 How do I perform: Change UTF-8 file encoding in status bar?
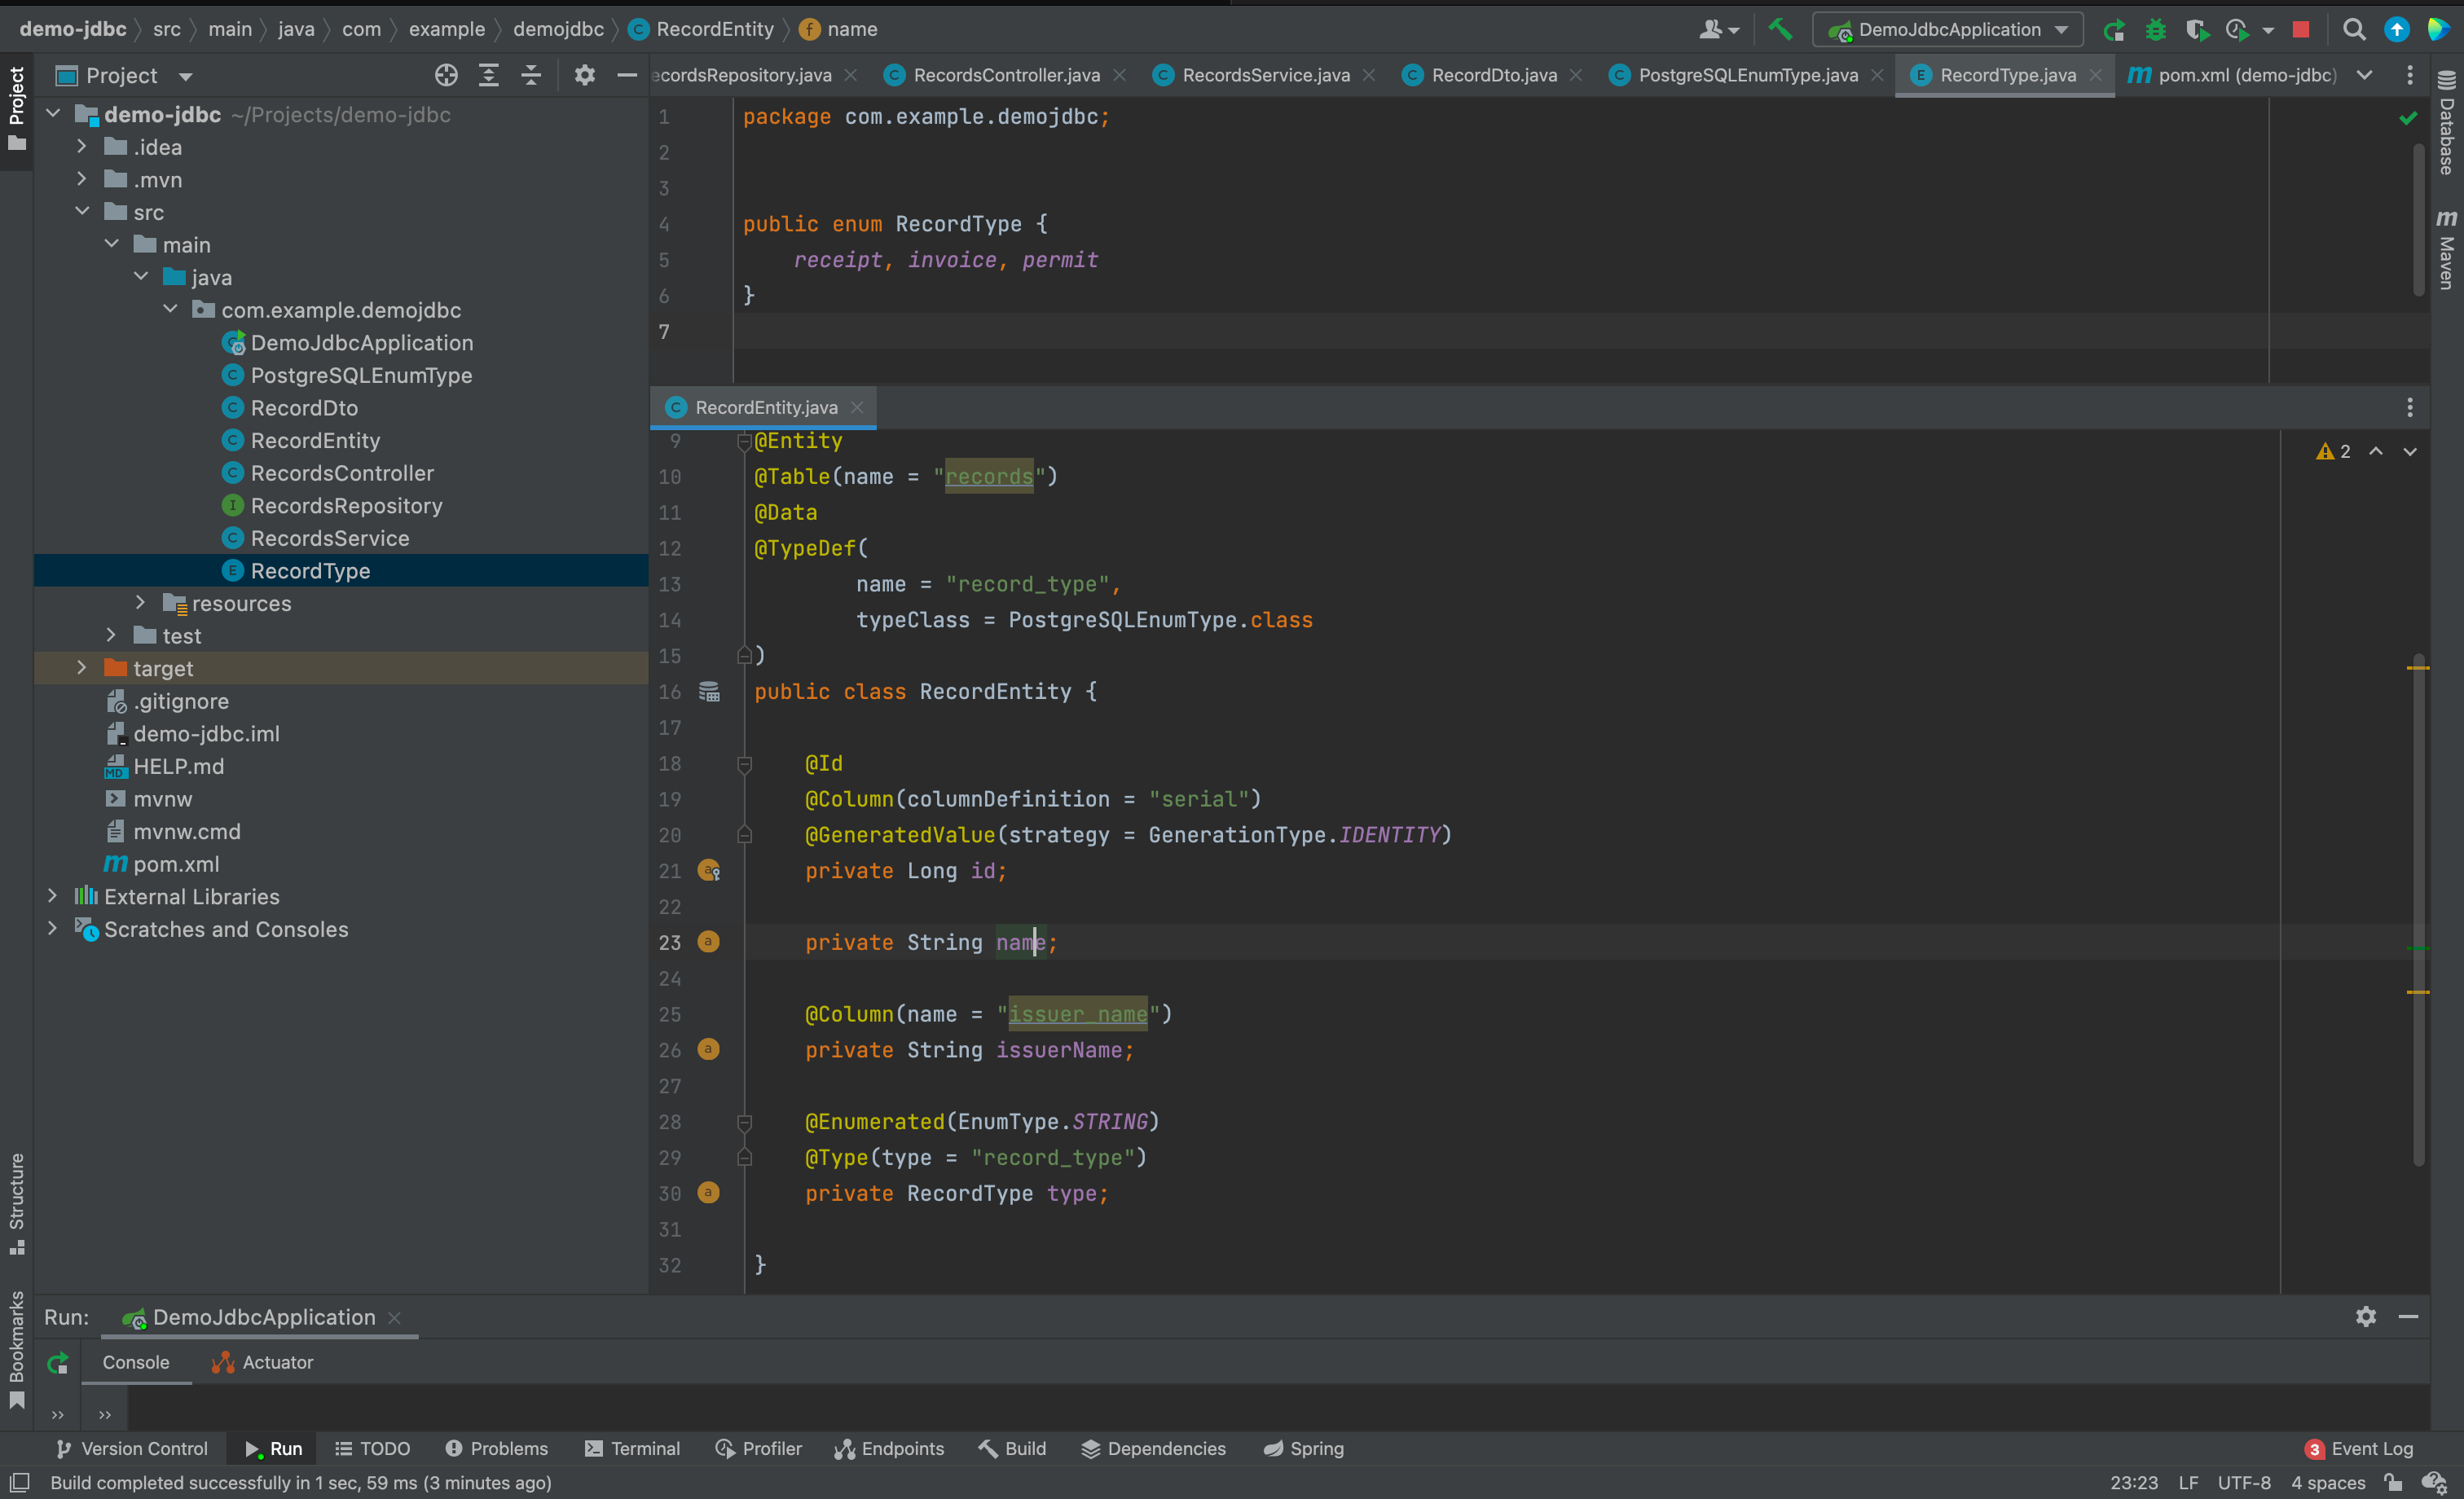click(2244, 1482)
